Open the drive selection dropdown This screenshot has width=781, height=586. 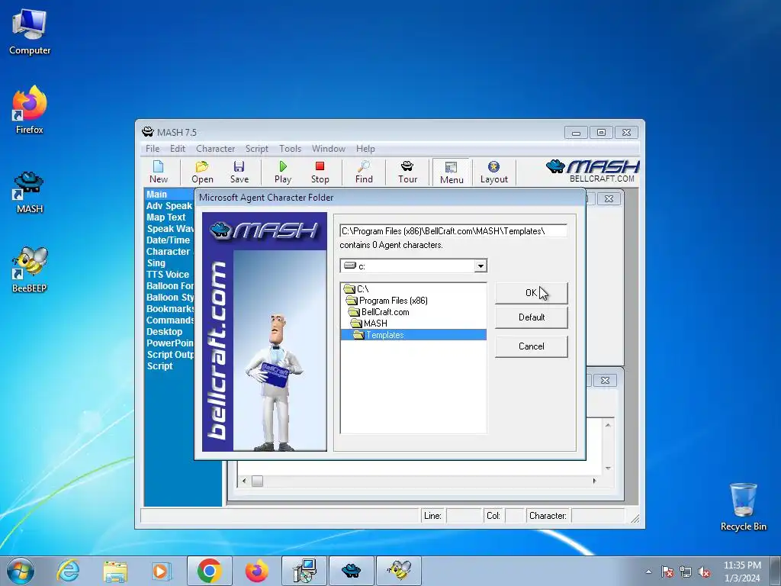click(480, 266)
